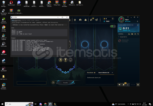
Task: Open the Profile icon in the top bar
Action: 80,20
